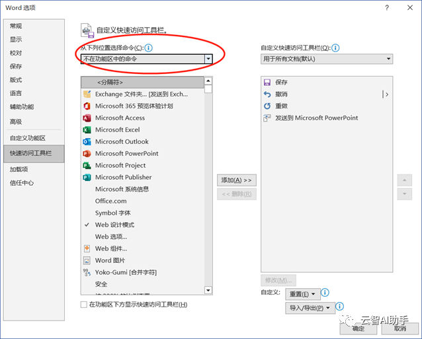Click the 撤消 undo icon
The width and height of the screenshot is (422, 339).
(267, 94)
